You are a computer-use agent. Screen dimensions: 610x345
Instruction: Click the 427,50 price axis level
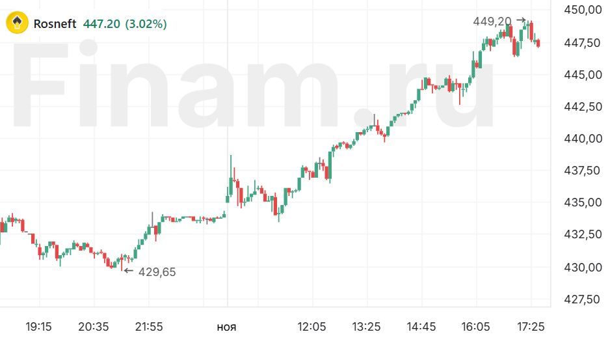click(583, 299)
